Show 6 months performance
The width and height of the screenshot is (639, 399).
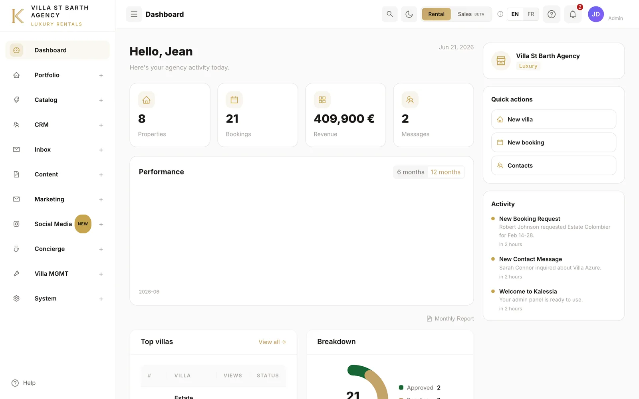point(411,172)
